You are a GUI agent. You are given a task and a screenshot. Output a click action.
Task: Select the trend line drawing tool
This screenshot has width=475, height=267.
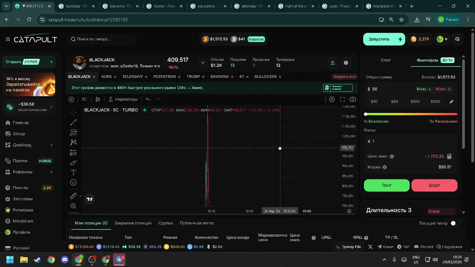[x=73, y=122]
